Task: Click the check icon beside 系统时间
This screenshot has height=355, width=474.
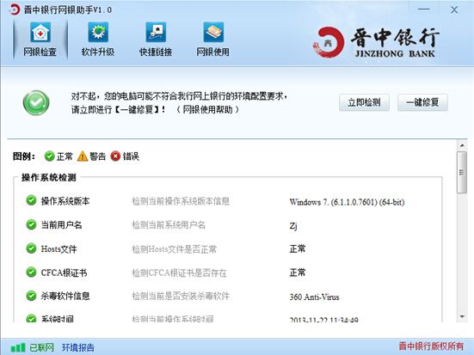Action: point(31,318)
